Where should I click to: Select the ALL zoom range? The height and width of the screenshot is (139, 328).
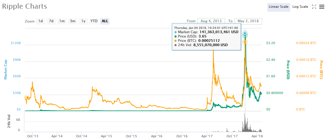(105, 21)
